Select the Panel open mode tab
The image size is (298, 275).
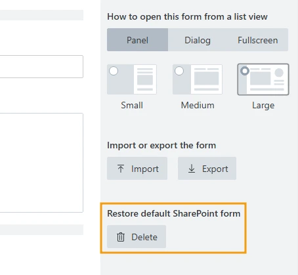click(137, 40)
